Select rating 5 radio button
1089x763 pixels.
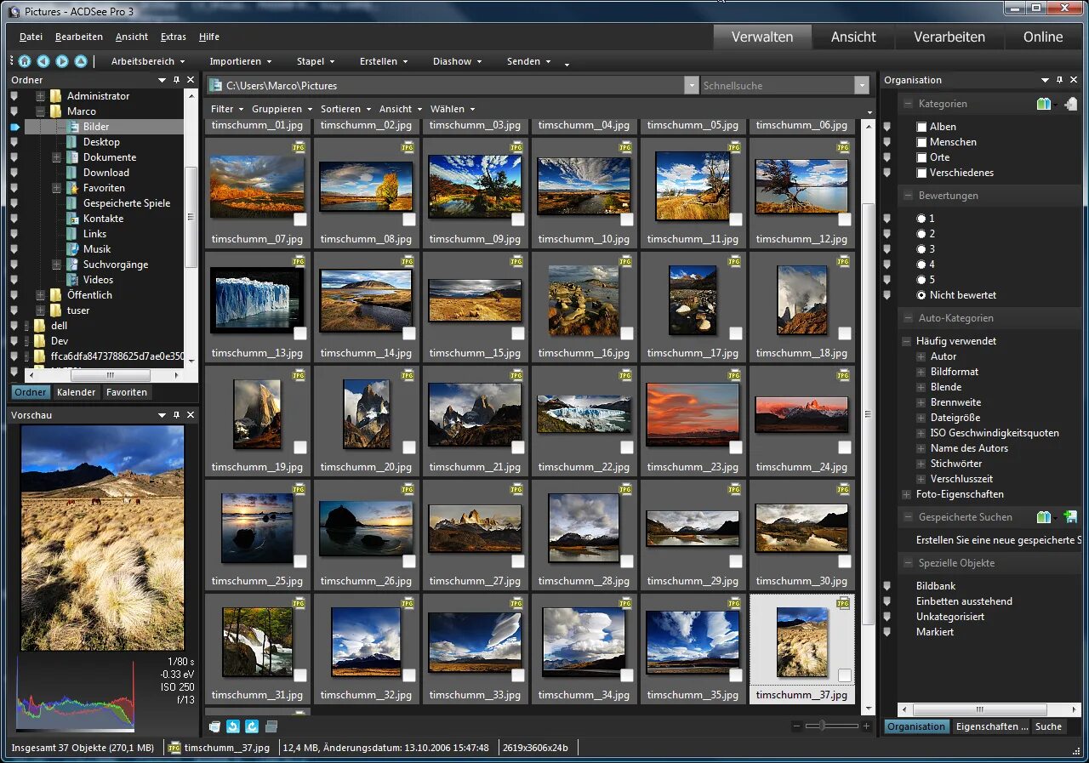coord(921,280)
